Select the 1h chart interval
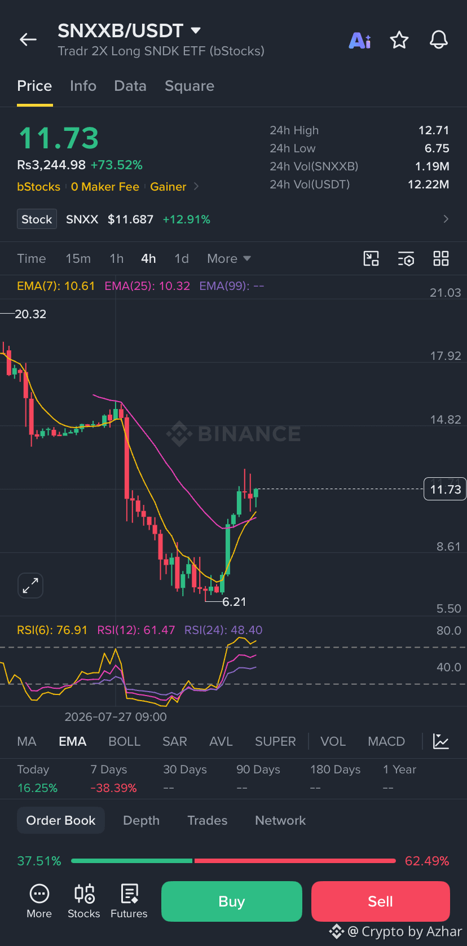 click(116, 258)
